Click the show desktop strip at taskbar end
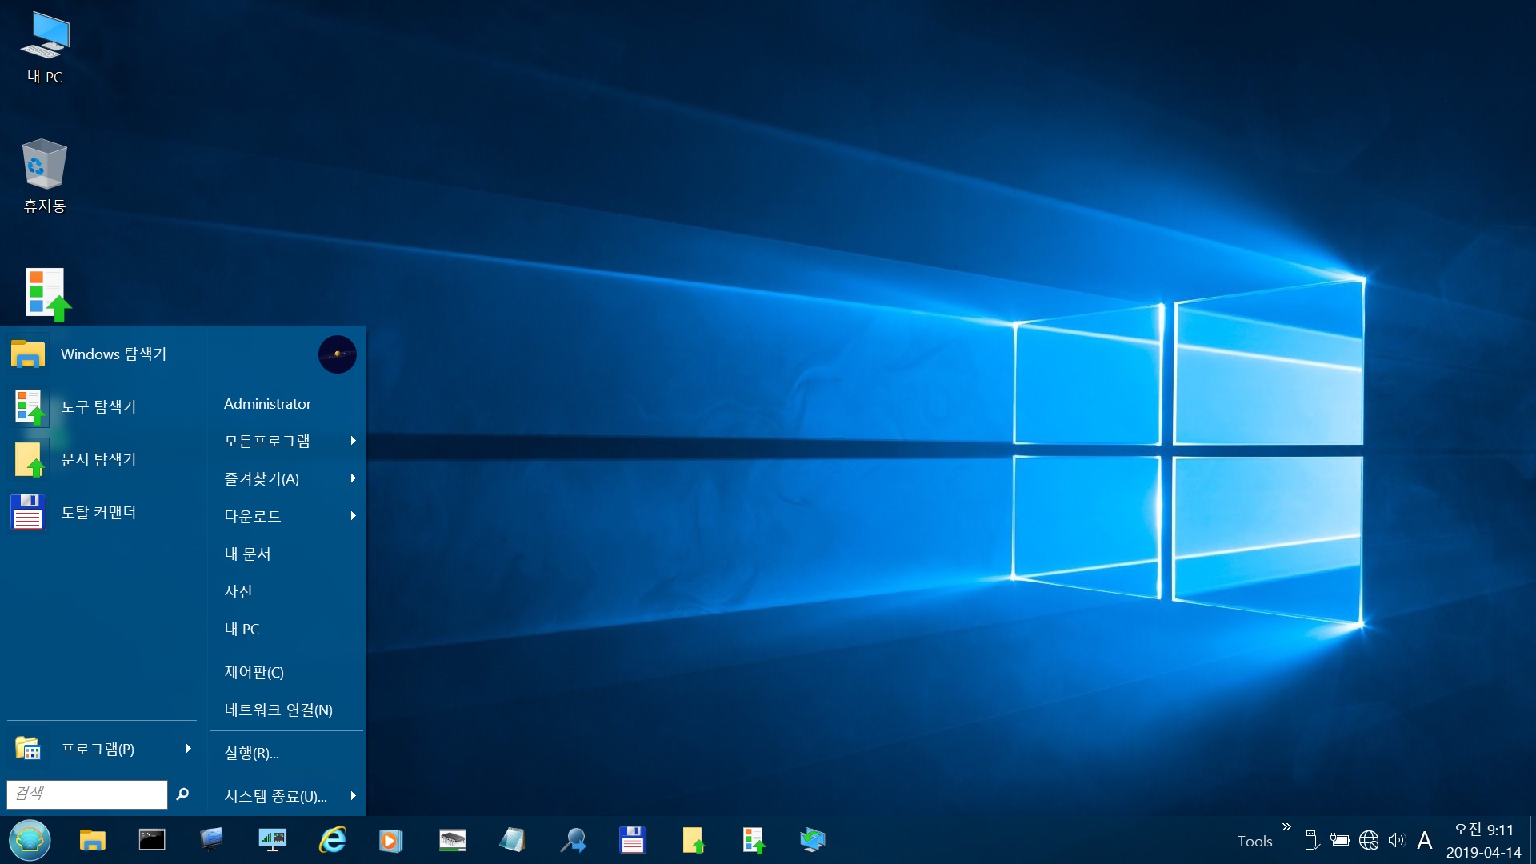 coord(1531,840)
